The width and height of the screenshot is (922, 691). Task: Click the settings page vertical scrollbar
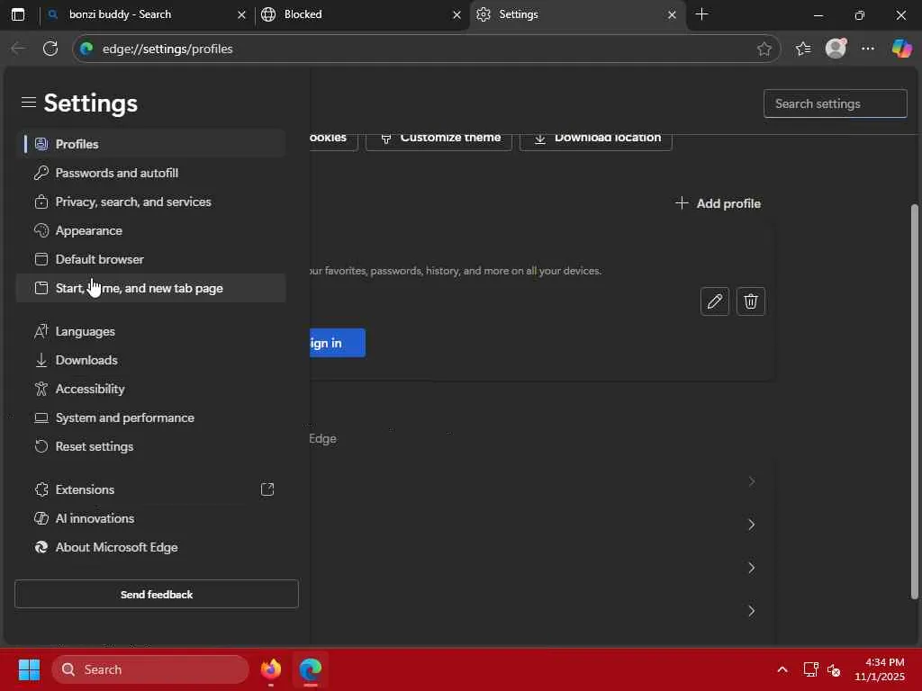tap(915, 401)
